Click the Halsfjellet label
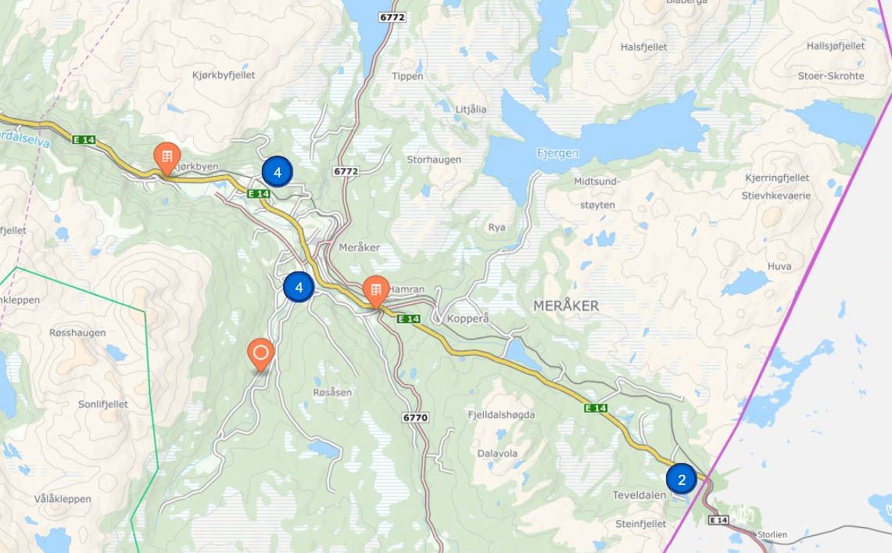The width and height of the screenshot is (892, 553). pyautogui.click(x=644, y=47)
